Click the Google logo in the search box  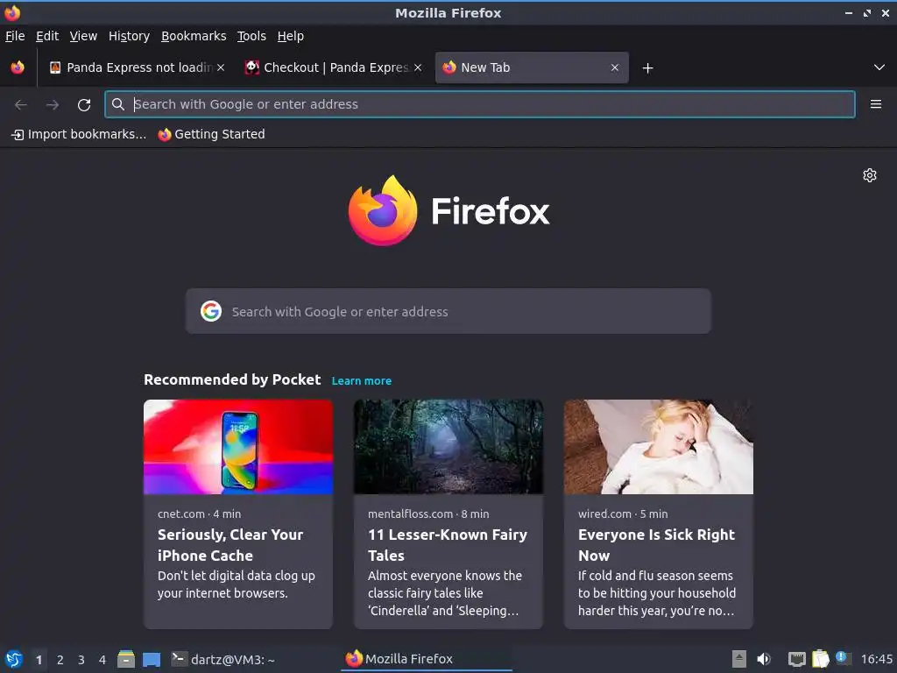tap(211, 311)
